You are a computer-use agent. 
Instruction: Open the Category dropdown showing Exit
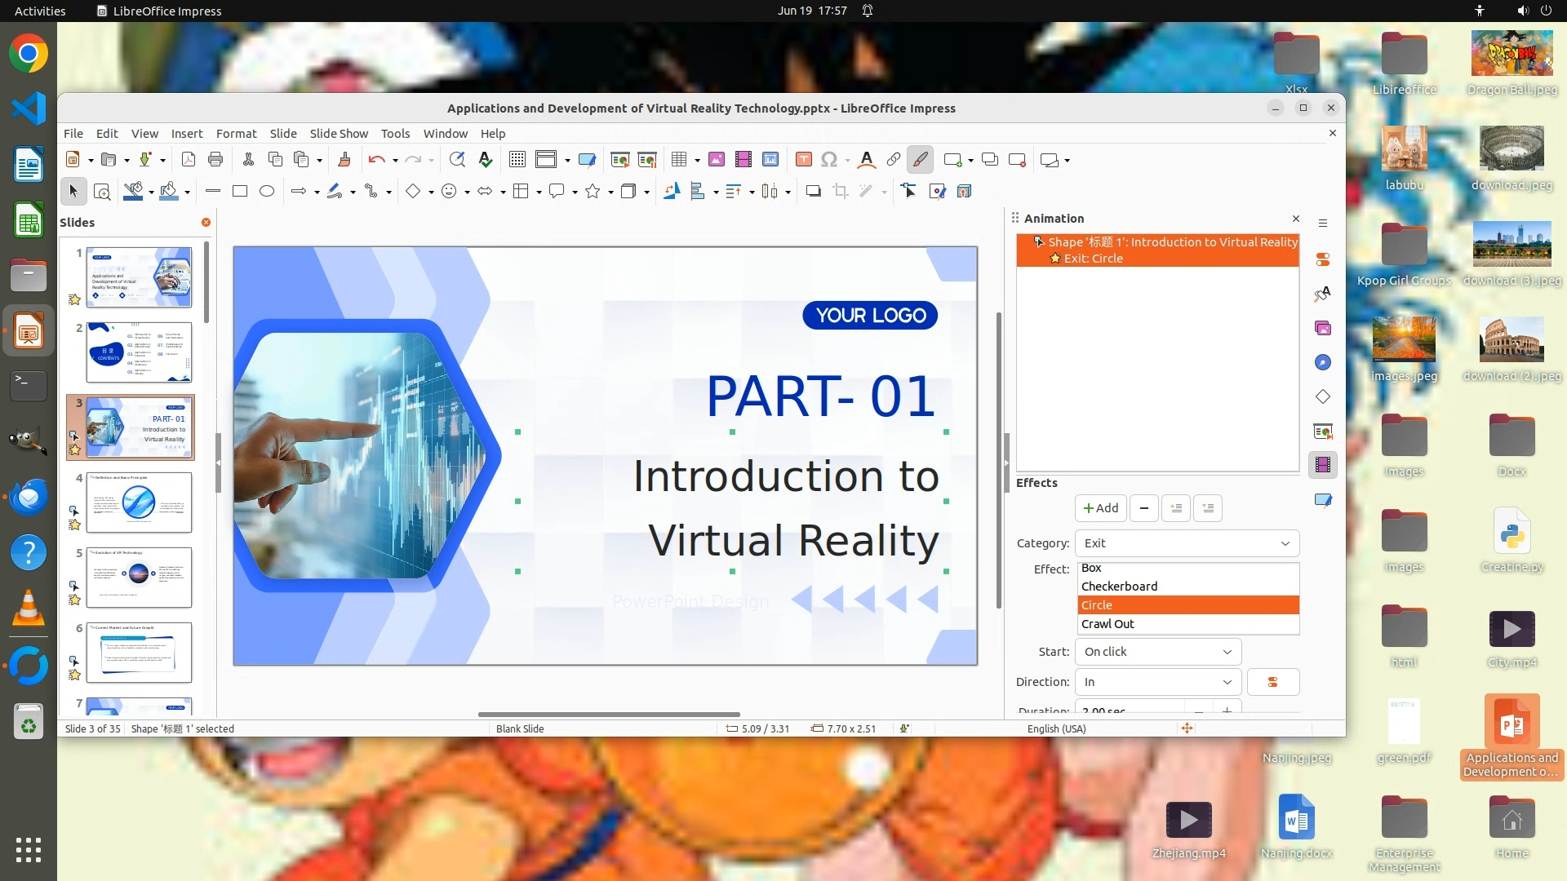click(1187, 543)
